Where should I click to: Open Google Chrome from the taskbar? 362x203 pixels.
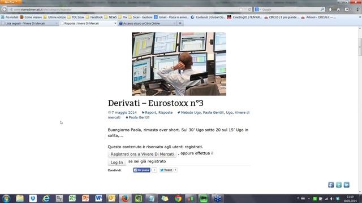tap(178, 198)
